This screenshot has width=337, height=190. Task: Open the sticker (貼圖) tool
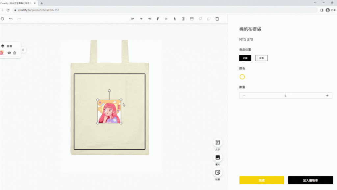click(x=218, y=173)
